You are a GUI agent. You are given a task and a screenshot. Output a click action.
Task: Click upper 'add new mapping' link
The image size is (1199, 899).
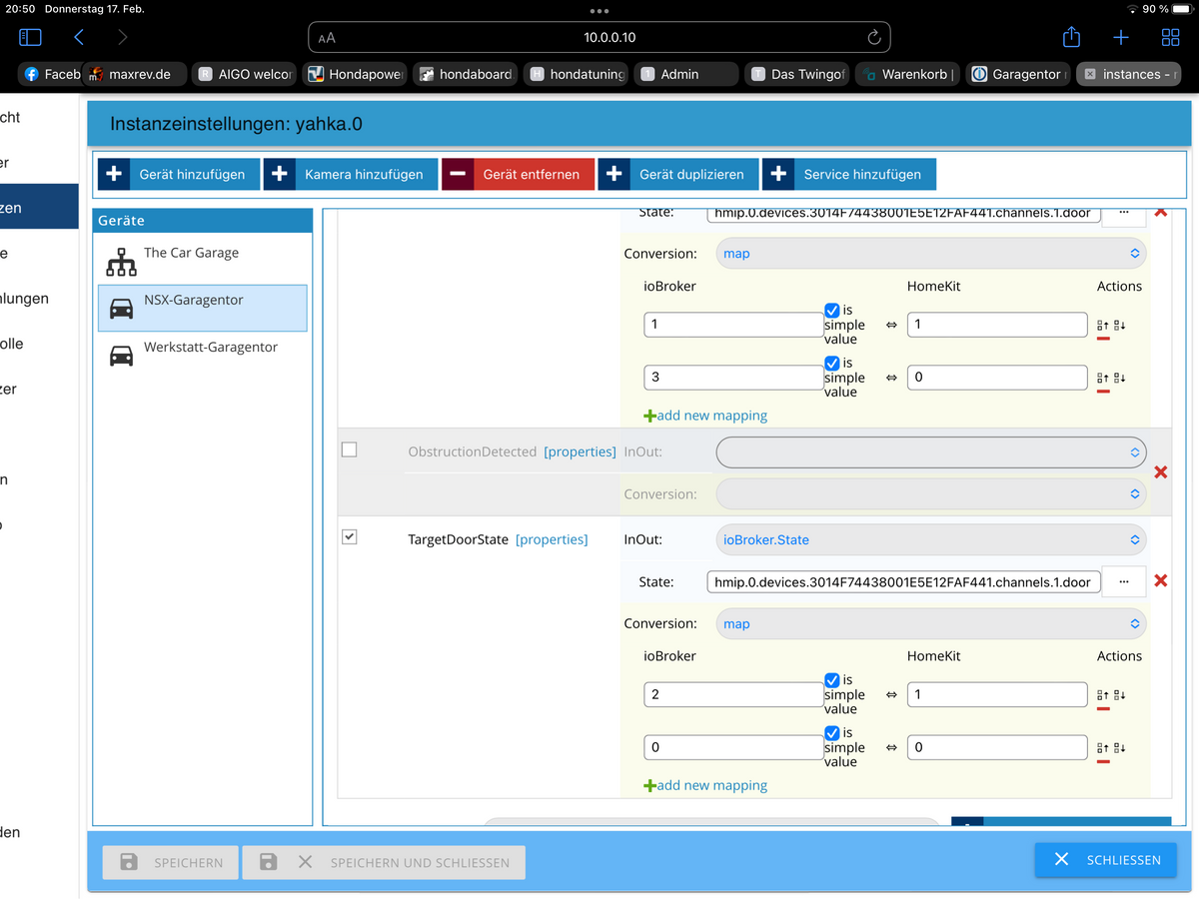(x=705, y=416)
